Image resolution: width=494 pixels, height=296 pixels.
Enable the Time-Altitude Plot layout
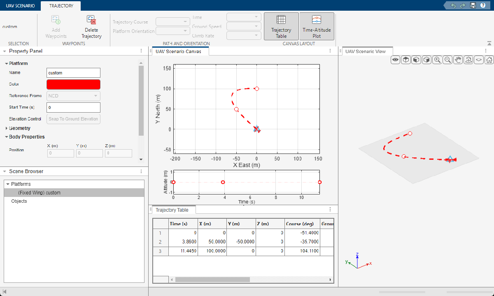click(317, 26)
